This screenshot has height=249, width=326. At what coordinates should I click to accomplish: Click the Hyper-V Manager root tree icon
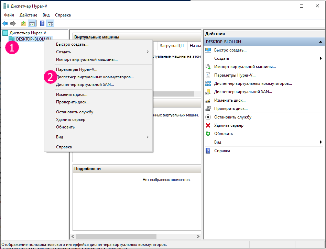tap(5, 33)
